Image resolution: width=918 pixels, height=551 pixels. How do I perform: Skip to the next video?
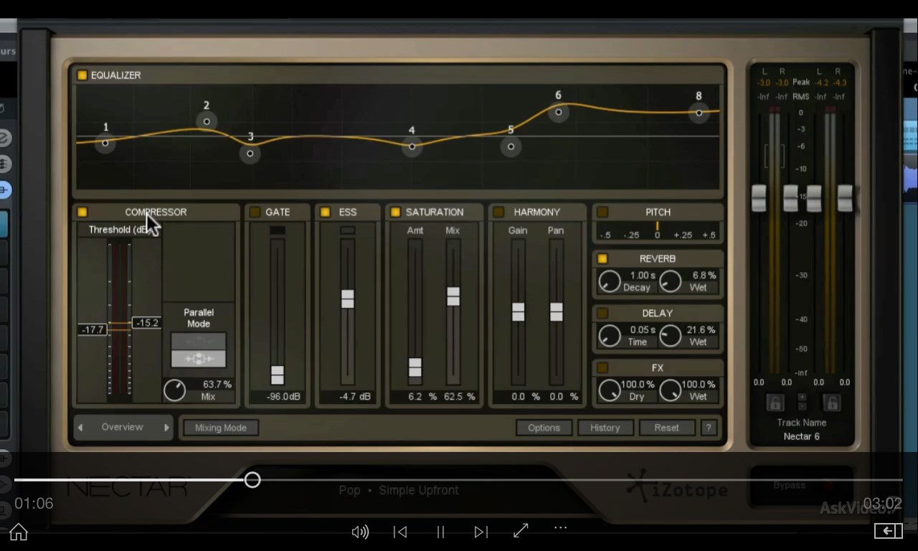(481, 532)
